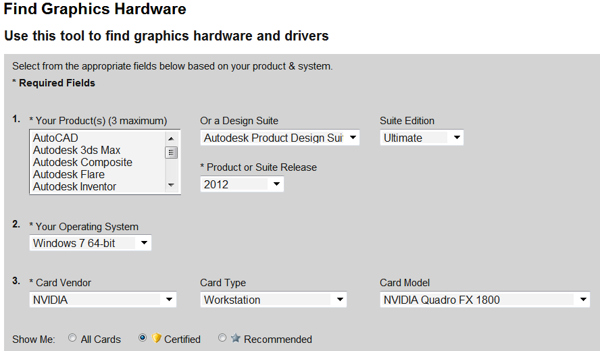This screenshot has height=351, width=600.
Task: Click the Recommended star icon
Action: point(236,338)
